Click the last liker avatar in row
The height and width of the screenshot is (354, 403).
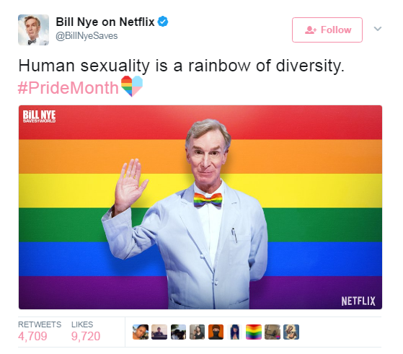point(291,332)
